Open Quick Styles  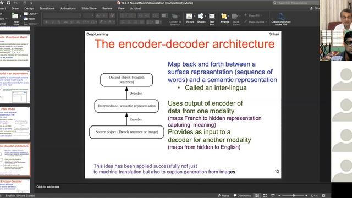click(236, 19)
